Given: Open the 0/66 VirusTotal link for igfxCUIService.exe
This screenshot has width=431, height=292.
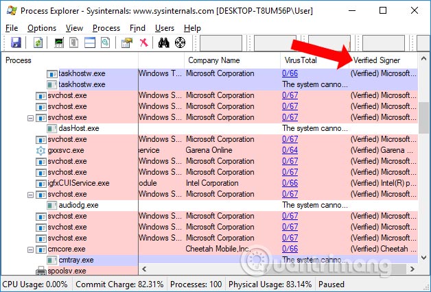Looking at the screenshot, I should point(290,183).
